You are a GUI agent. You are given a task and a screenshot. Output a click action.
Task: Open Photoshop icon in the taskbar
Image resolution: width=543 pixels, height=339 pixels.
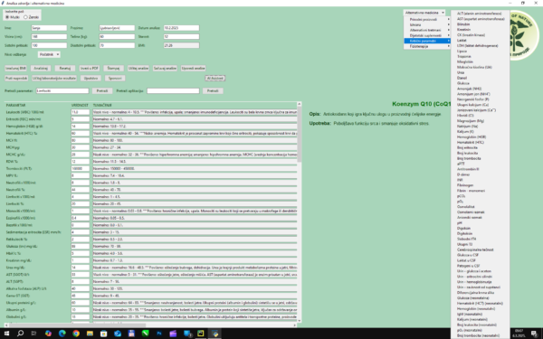[x=159, y=334]
